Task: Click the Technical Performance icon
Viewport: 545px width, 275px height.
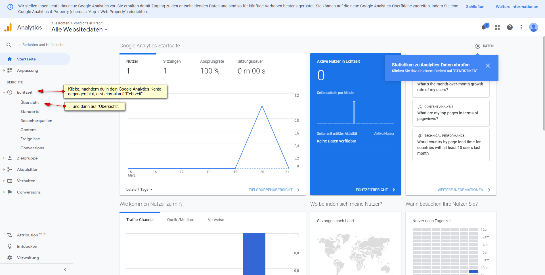Action: pos(420,136)
